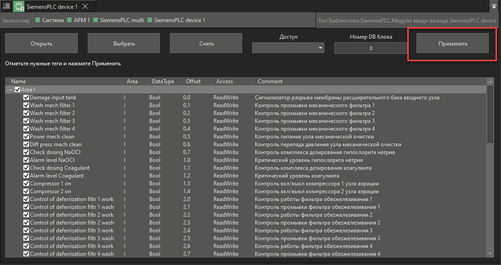The height and width of the screenshot is (265, 501).
Task: Select Control of deferrization filtr 3 work name
Action: click(x=72, y=230)
